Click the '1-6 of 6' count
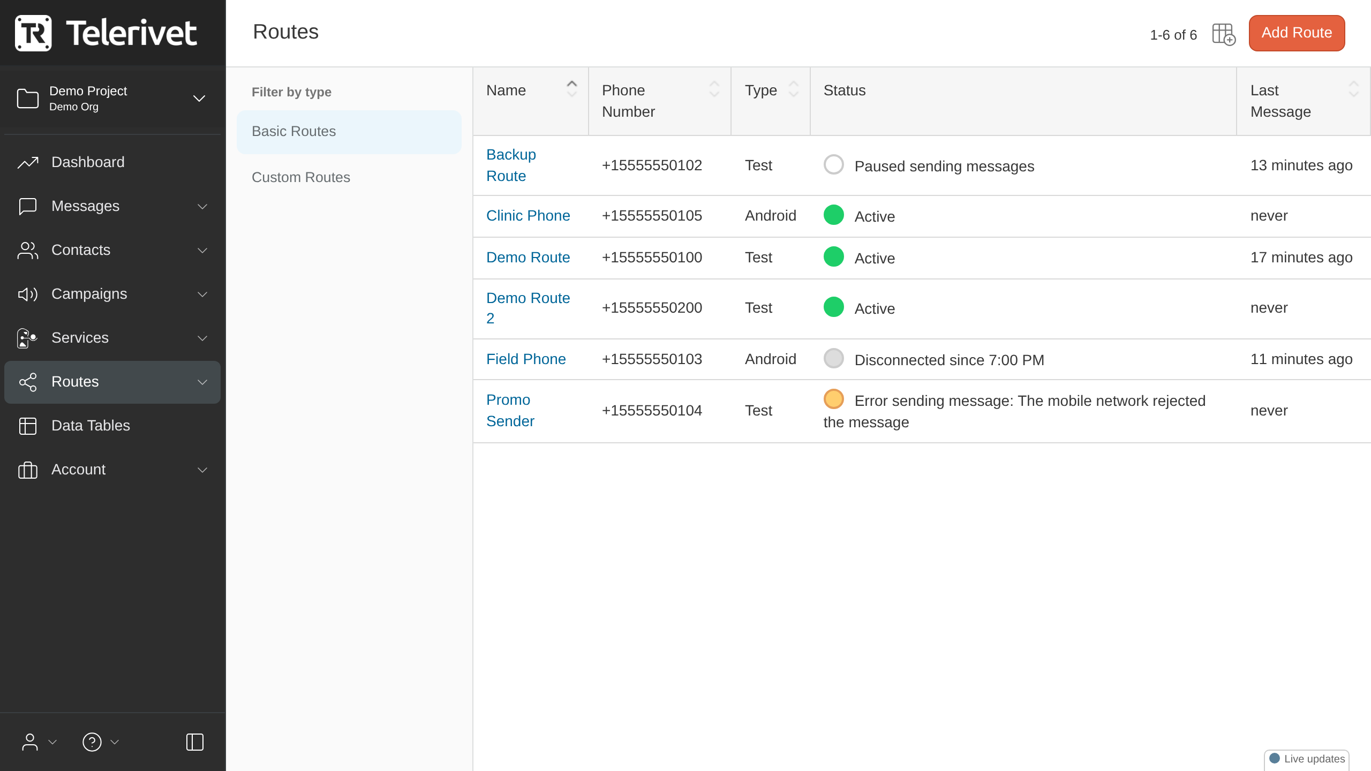This screenshot has width=1371, height=771. (x=1173, y=35)
